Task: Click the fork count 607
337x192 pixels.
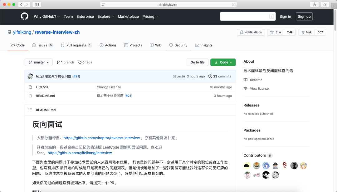Action: (320, 32)
